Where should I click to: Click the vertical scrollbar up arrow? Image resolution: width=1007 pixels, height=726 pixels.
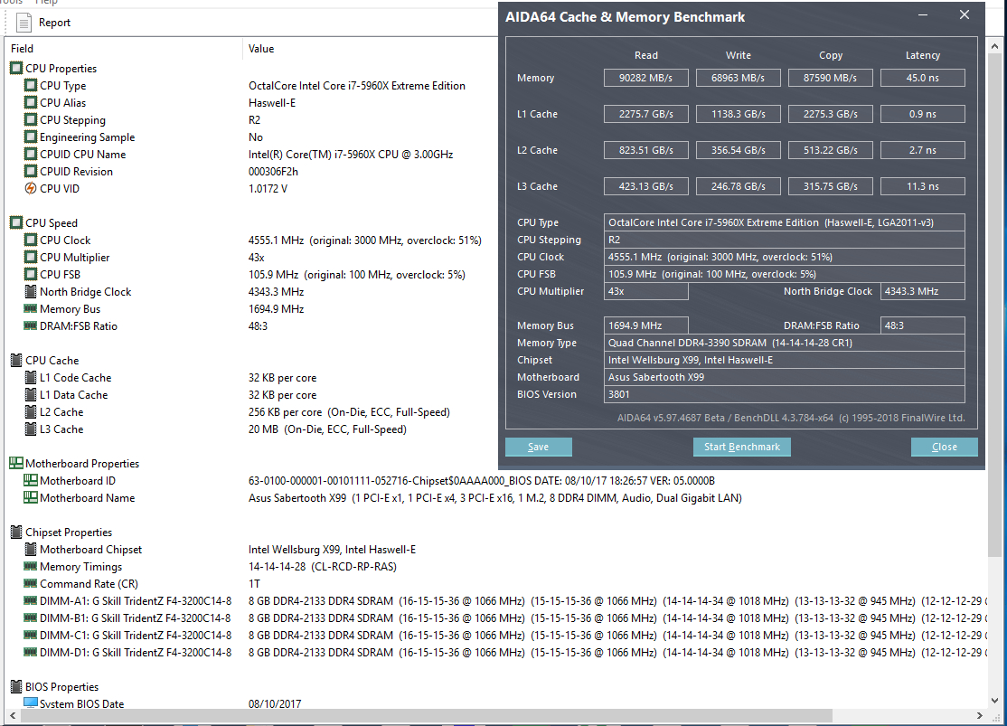[995, 46]
